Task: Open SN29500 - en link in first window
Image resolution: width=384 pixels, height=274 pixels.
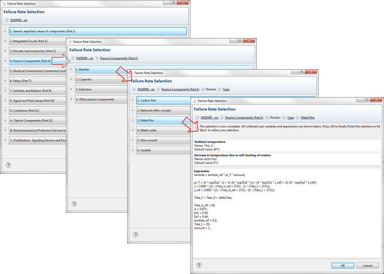Action: [19, 20]
